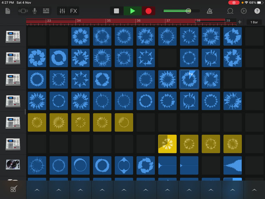Screen dimensions: 265x199
Task: Switch to Tracks view icon
Action: (x=46, y=11)
